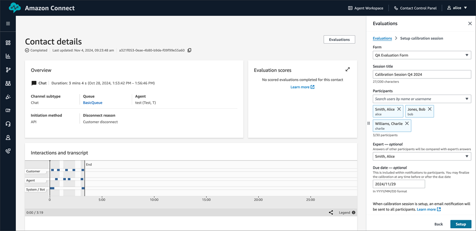Open the hamburger navigation menu
The height and width of the screenshot is (231, 476).
(8, 23)
